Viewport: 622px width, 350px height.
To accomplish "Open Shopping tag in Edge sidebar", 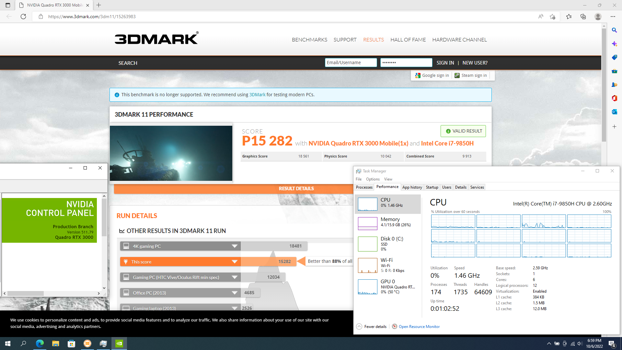I will pos(614,57).
